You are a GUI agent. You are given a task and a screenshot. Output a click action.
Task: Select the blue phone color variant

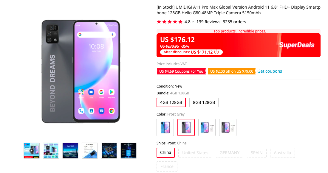point(165,127)
